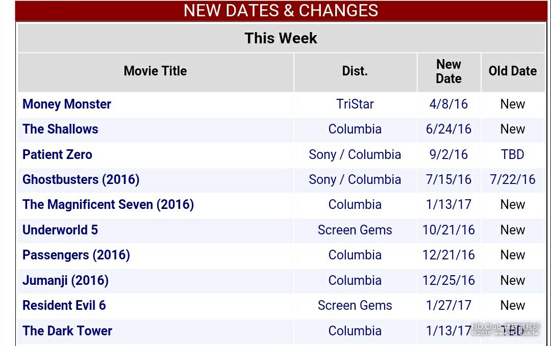Click Screen Gems in Underworld 5 row
This screenshot has height=346, width=551.
click(x=355, y=230)
